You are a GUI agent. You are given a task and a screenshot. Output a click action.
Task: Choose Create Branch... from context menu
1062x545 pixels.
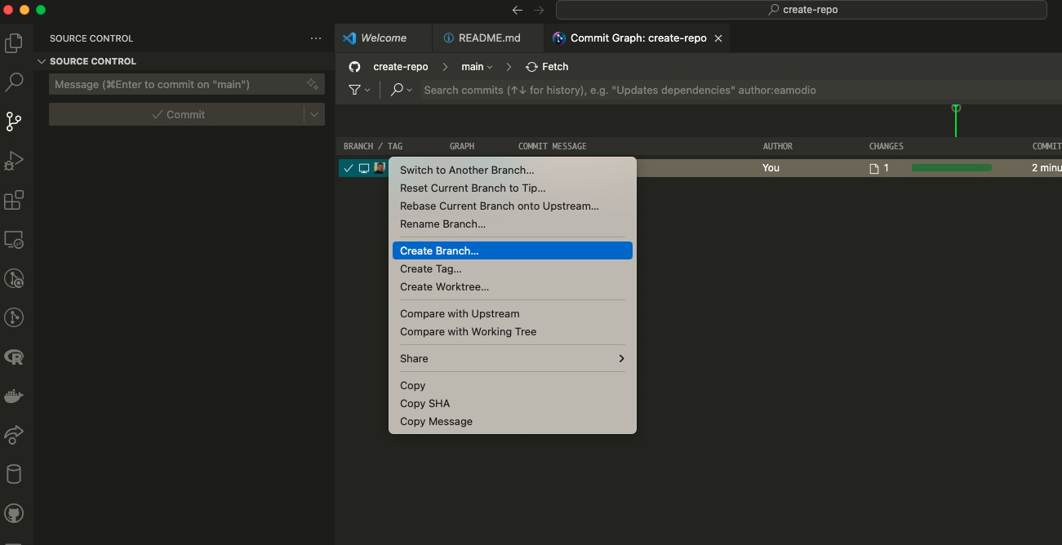point(439,250)
